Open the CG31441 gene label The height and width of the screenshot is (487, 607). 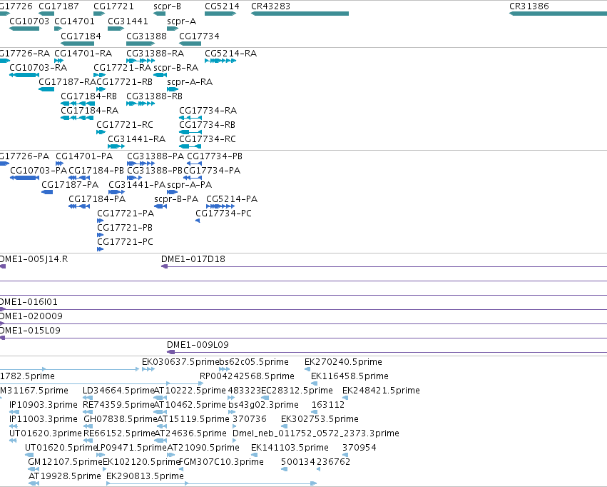128,21
